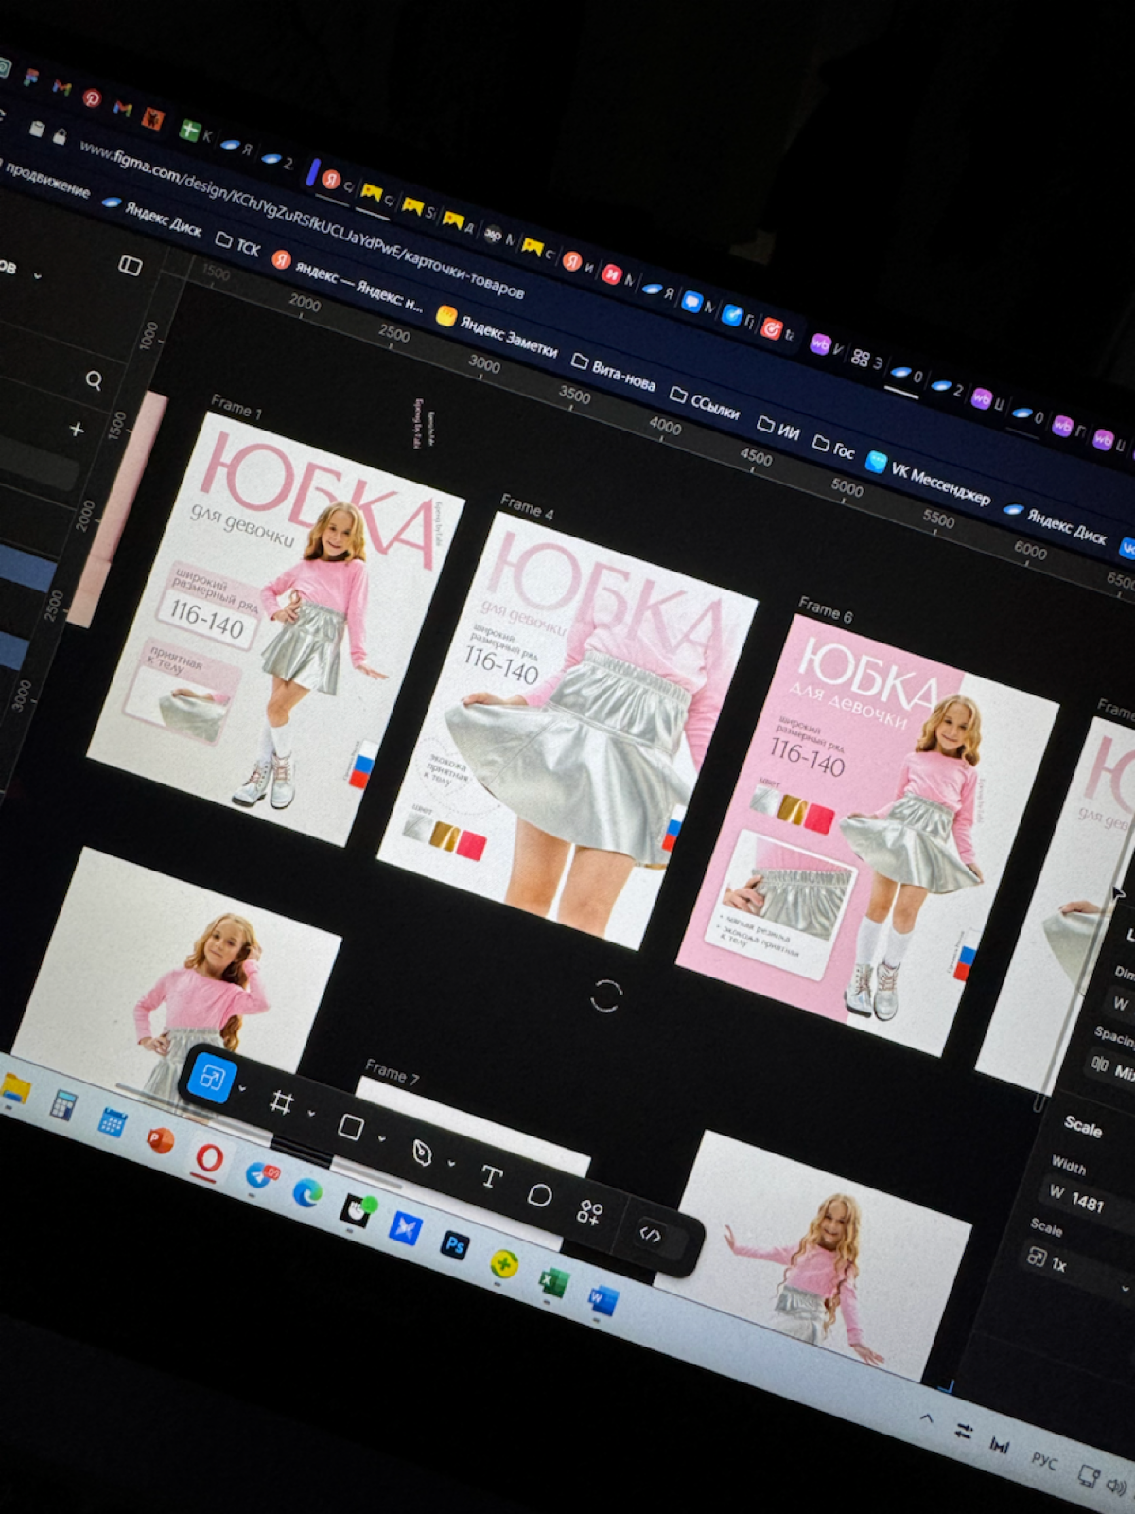Open Microsoft Edge from the taskbar
1135x1514 pixels.
point(306,1192)
